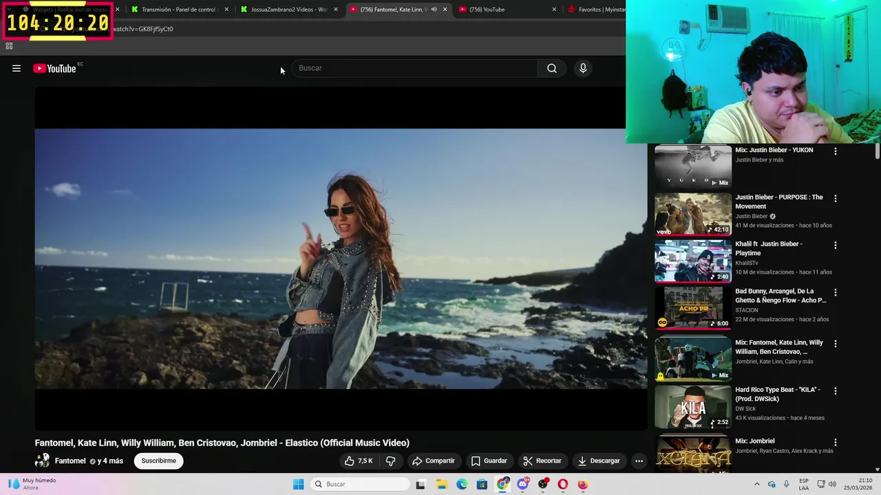The height and width of the screenshot is (495, 881).
Task: Open Justin Bieber PURPOSE 42:10 thumbnail
Action: (x=693, y=213)
